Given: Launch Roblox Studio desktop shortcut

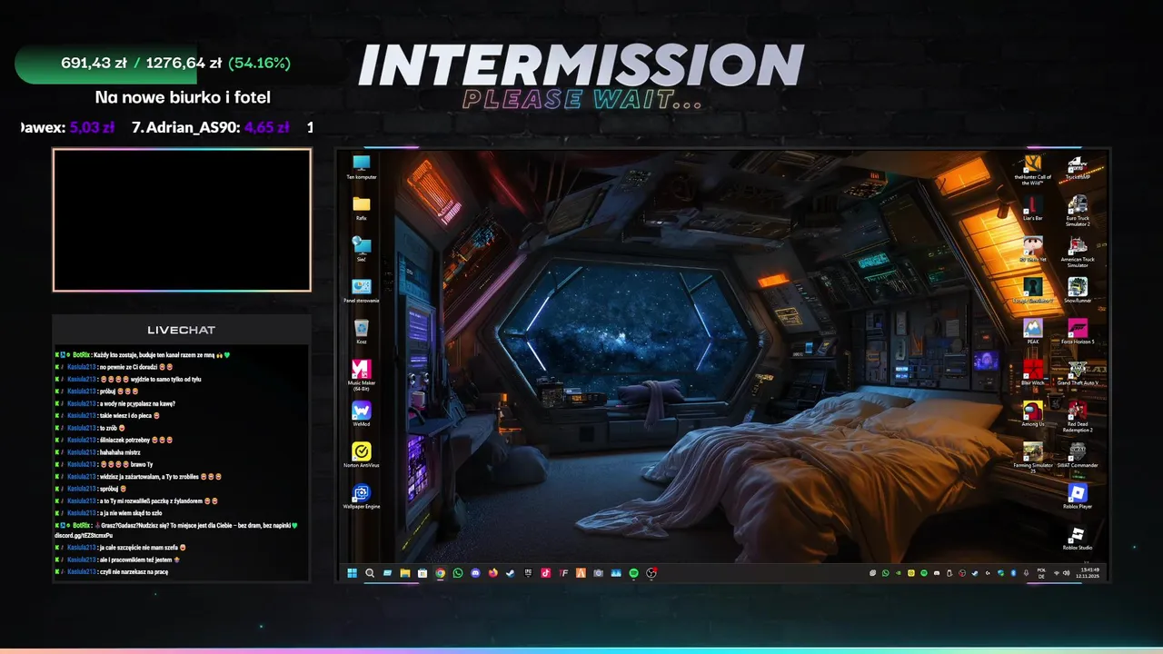Looking at the screenshot, I should (x=1078, y=538).
